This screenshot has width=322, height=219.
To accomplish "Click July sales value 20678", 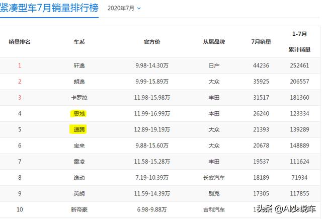I will coord(261,145).
